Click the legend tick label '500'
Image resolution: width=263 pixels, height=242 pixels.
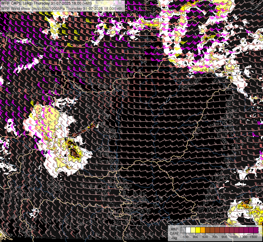click(x=205, y=237)
